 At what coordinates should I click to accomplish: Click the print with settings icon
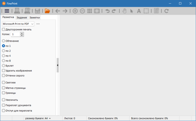point(27,11)
